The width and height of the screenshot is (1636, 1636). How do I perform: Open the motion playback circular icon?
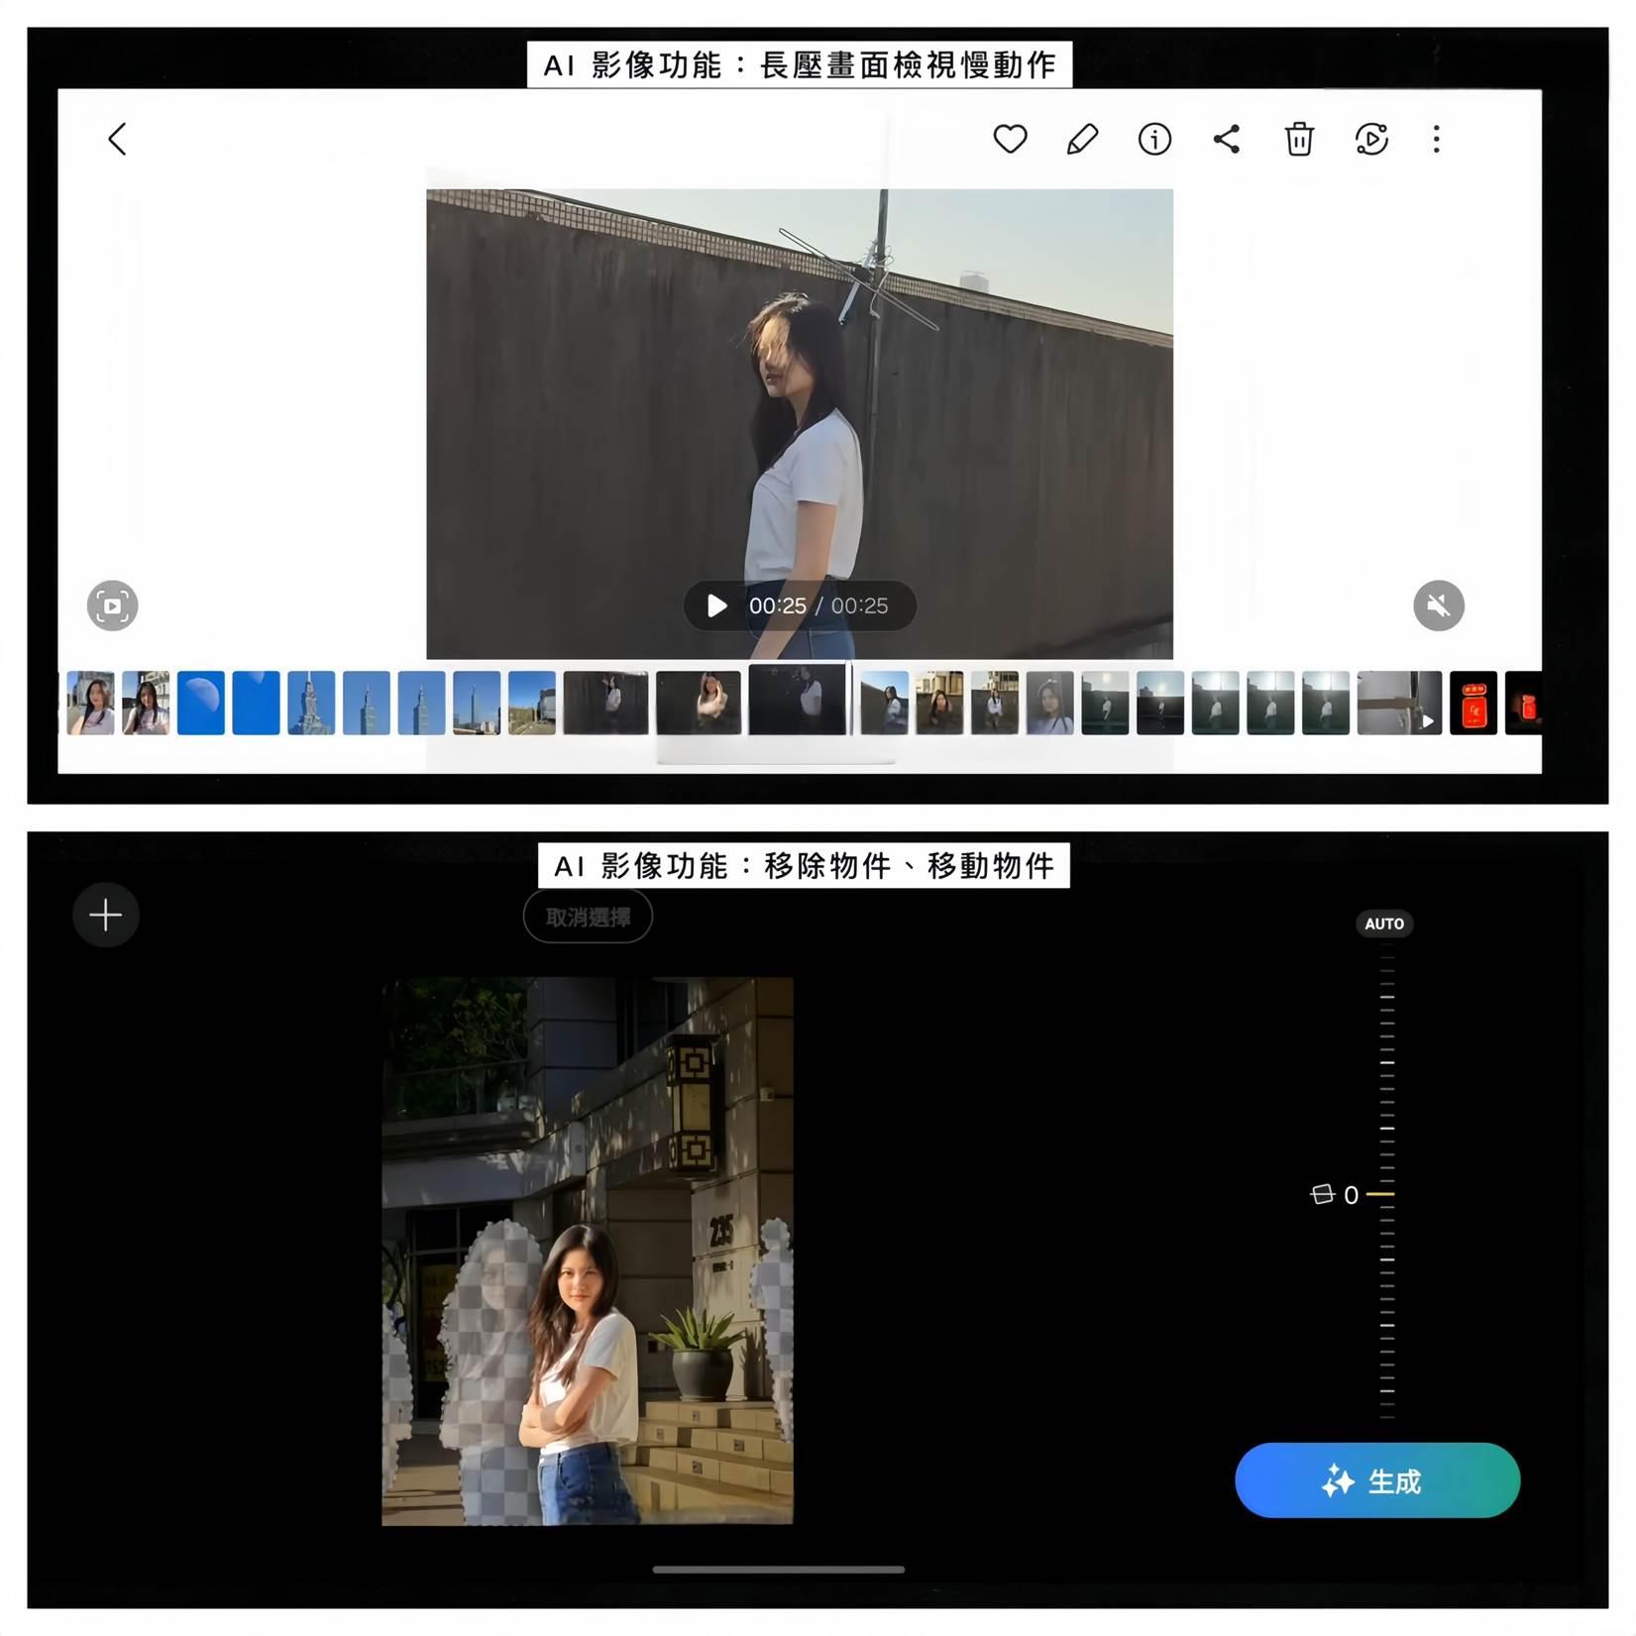point(1371,139)
